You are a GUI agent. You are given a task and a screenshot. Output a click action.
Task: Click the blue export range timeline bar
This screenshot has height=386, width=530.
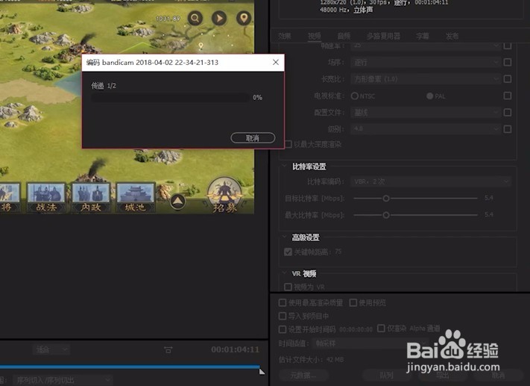(x=130, y=367)
